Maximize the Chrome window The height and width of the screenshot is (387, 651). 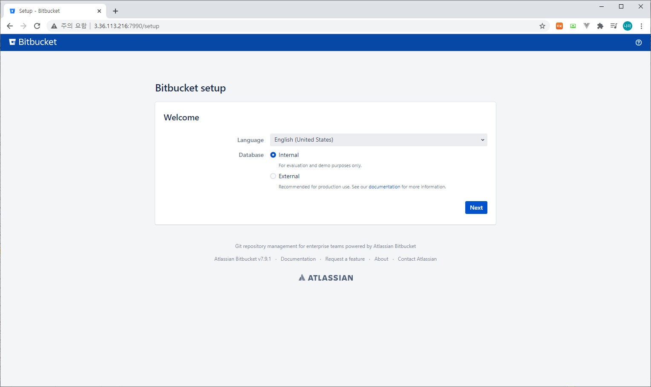(x=621, y=6)
